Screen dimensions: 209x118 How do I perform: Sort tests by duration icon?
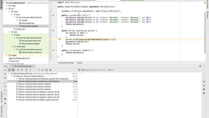pos(22,70)
